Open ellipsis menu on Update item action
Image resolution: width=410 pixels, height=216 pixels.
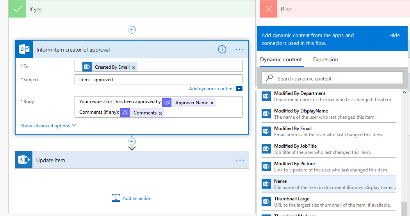[x=239, y=160]
